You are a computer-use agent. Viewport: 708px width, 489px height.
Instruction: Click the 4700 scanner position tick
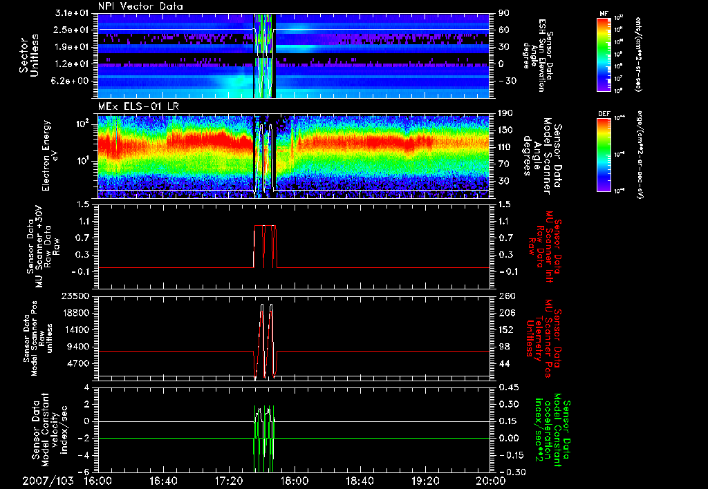(x=79, y=363)
